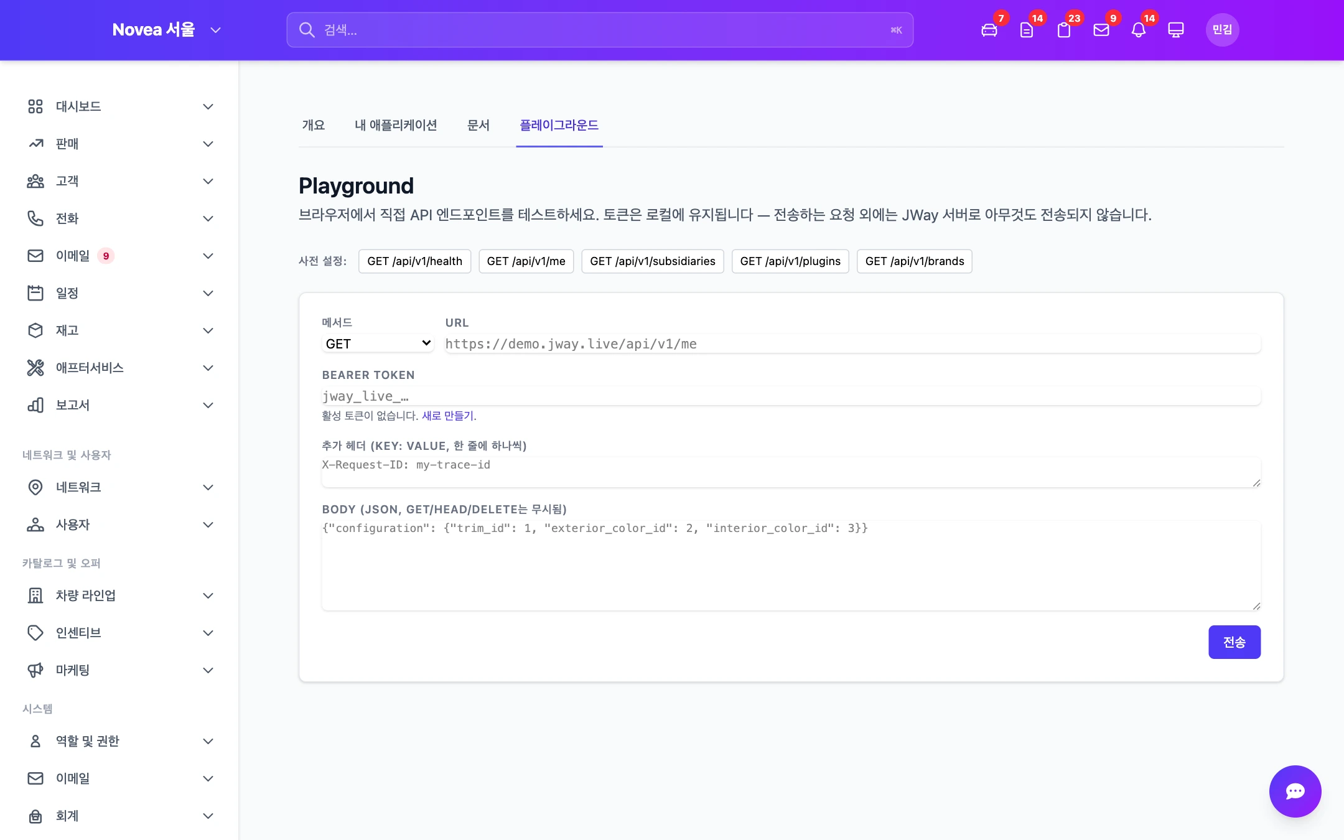This screenshot has width=1344, height=840.
Task: Switch to the 문서 tab
Action: [x=478, y=125]
